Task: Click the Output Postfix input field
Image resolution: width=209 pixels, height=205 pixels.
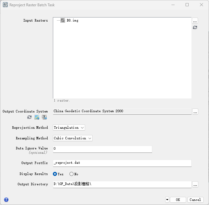Action: tap(122, 163)
